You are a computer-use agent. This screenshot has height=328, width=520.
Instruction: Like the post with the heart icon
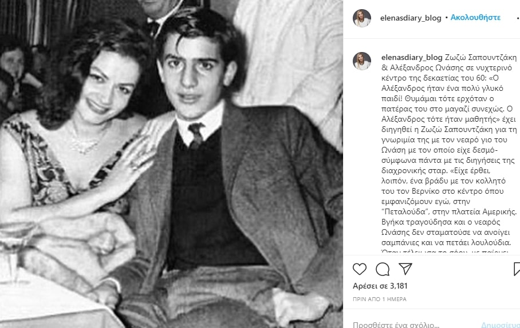tap(360, 269)
